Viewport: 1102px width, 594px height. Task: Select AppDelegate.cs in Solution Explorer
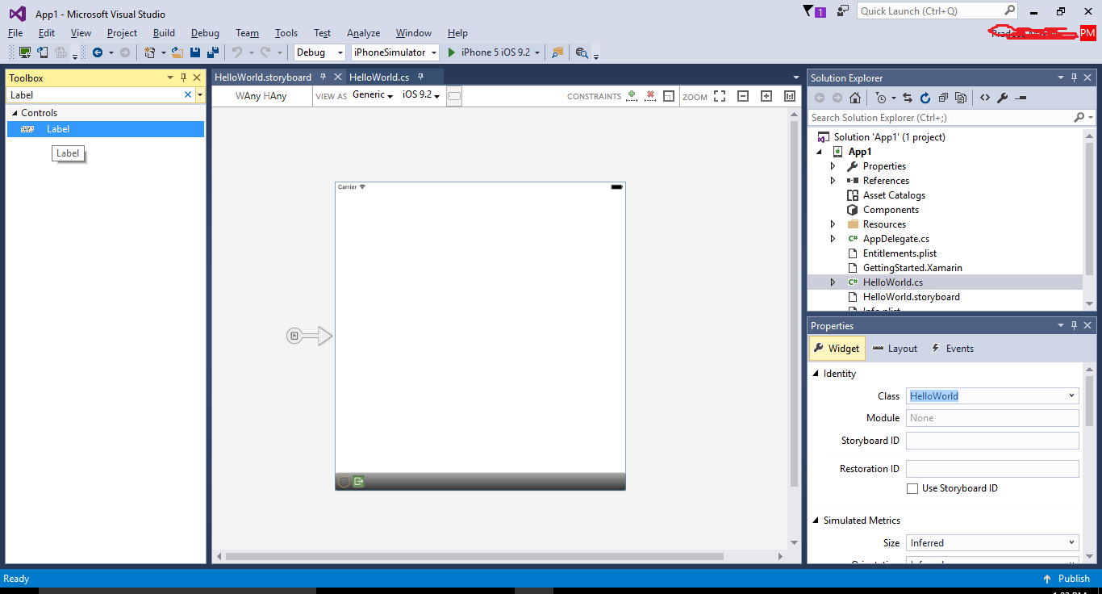895,239
